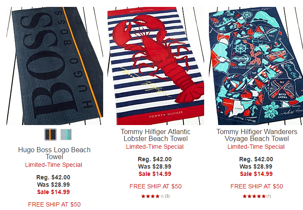Image resolution: width=303 pixels, height=210 pixels.
Task: Open the red lobster striped towel image
Action: [x=156, y=66]
